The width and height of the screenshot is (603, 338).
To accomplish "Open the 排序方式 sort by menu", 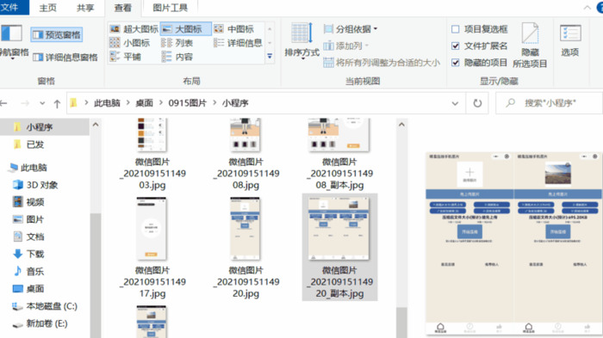I will click(x=301, y=42).
